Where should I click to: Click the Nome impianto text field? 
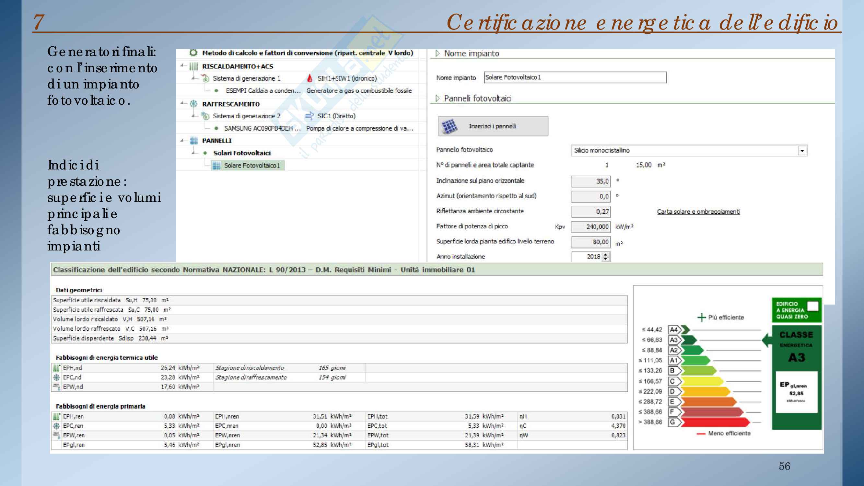click(x=575, y=77)
